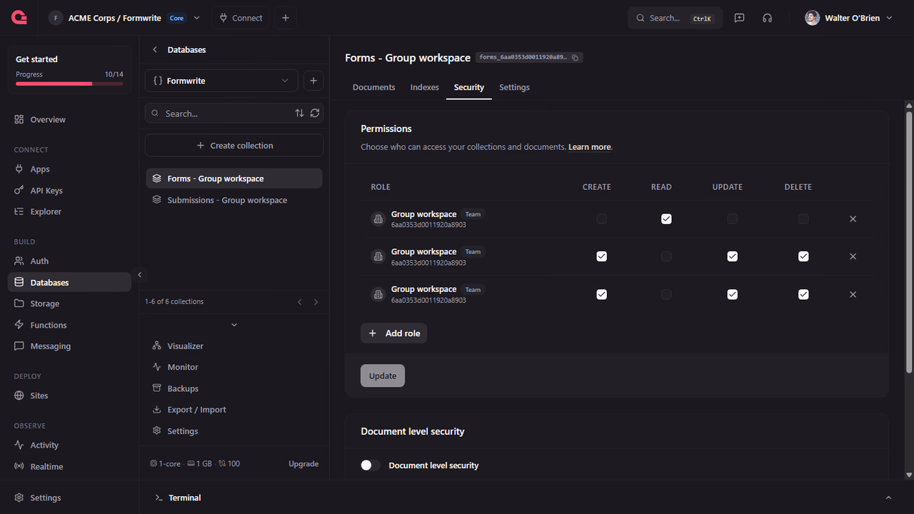Expand the Terminal panel chevron
This screenshot has height=514, width=914.
(x=888, y=498)
